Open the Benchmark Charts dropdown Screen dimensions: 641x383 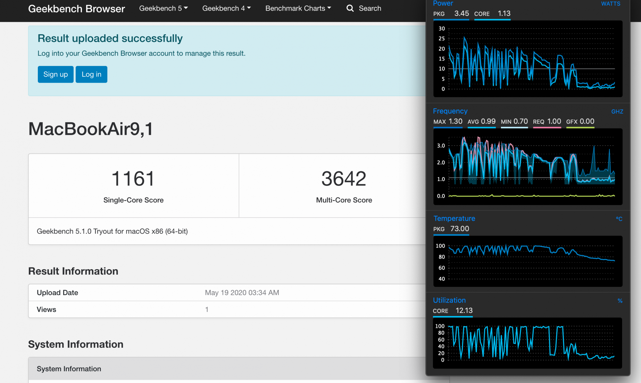click(298, 8)
